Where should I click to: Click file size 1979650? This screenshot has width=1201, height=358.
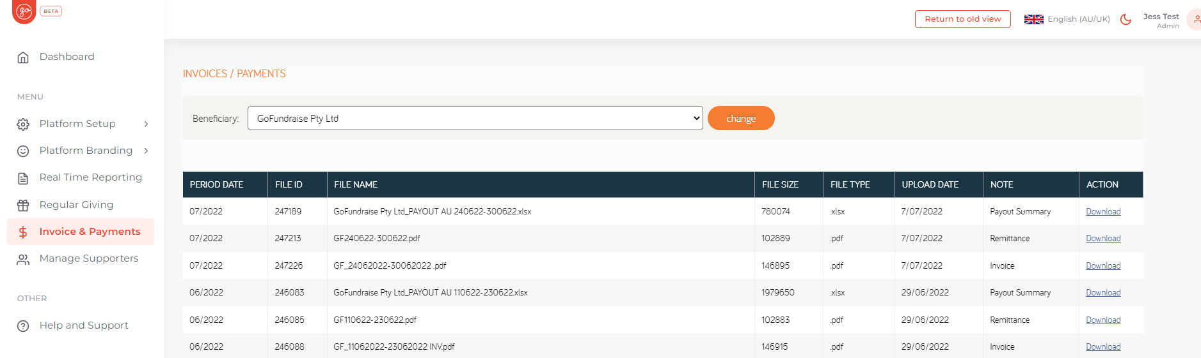tap(778, 293)
